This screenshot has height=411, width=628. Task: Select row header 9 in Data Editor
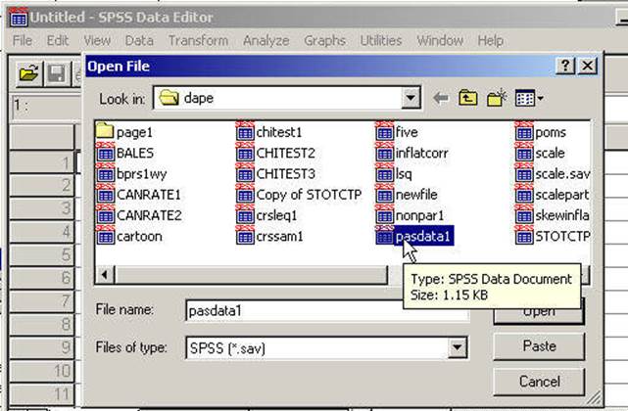(x=42, y=347)
